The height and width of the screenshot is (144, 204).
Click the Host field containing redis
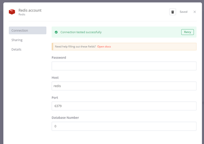pyautogui.click(x=124, y=86)
